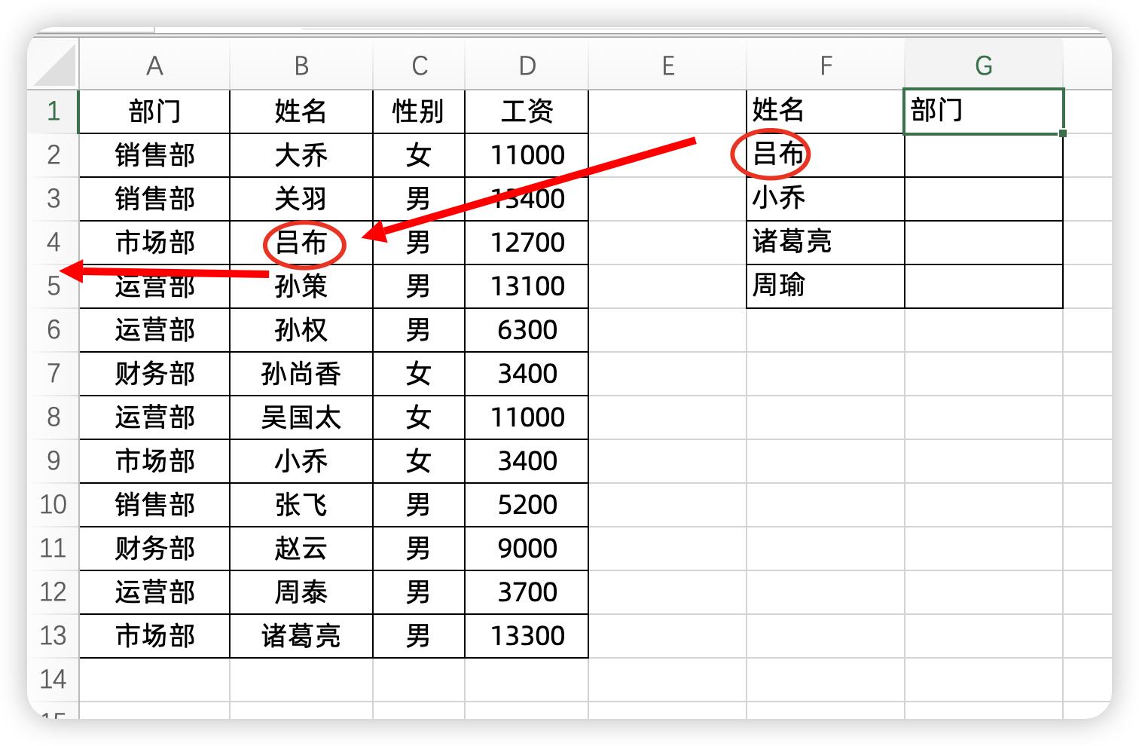The image size is (1139, 746).
Task: Select row 11 header
Action: tap(53, 549)
